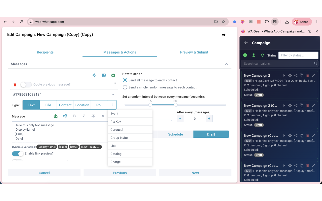Click the Schedule button
The height and width of the screenshot is (201, 322).
tap(176, 134)
